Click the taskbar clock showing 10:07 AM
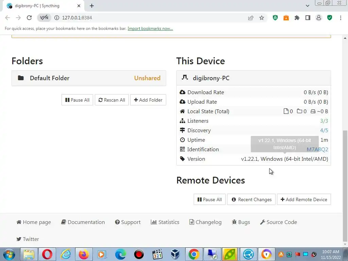Viewport: 348px width, 261px height. pos(330,254)
